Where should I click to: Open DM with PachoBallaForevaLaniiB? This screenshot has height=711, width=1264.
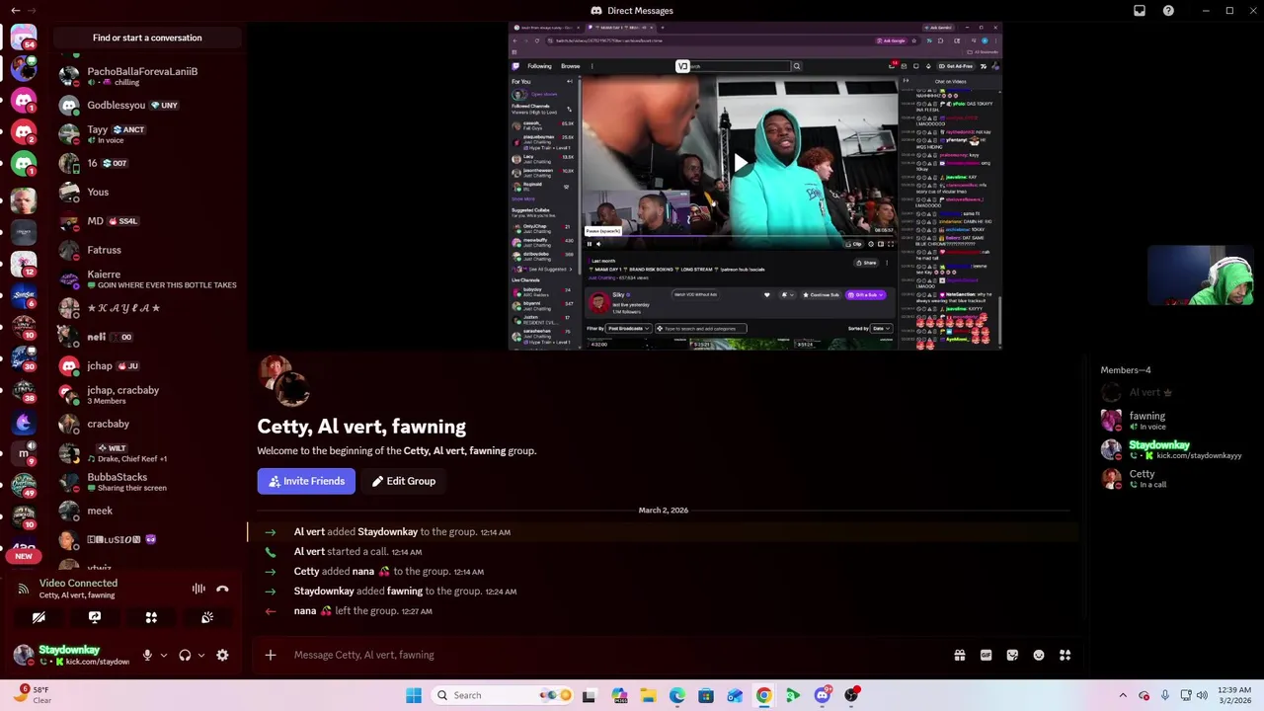pyautogui.click(x=147, y=76)
